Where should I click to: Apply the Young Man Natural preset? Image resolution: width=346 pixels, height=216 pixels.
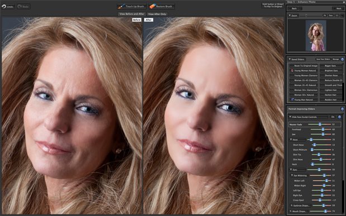pyautogui.click(x=304, y=99)
